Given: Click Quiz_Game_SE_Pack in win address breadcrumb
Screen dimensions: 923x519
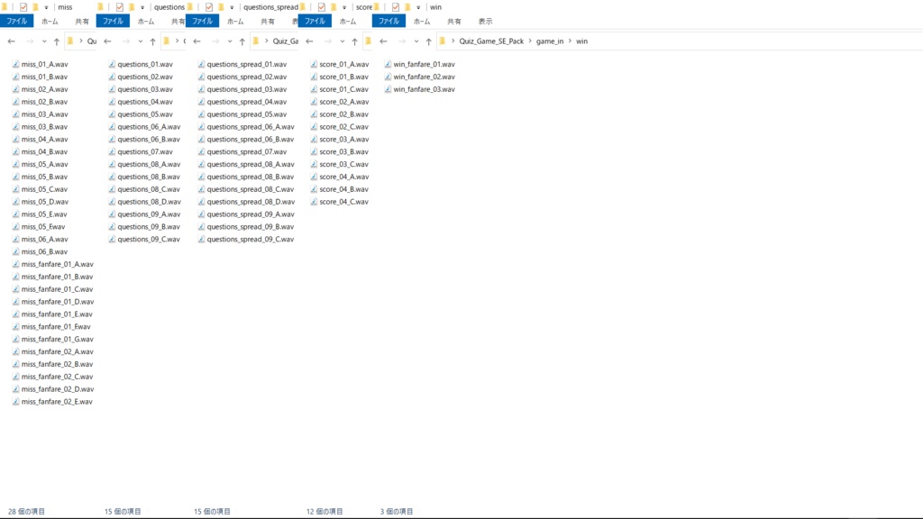Looking at the screenshot, I should click(x=491, y=41).
